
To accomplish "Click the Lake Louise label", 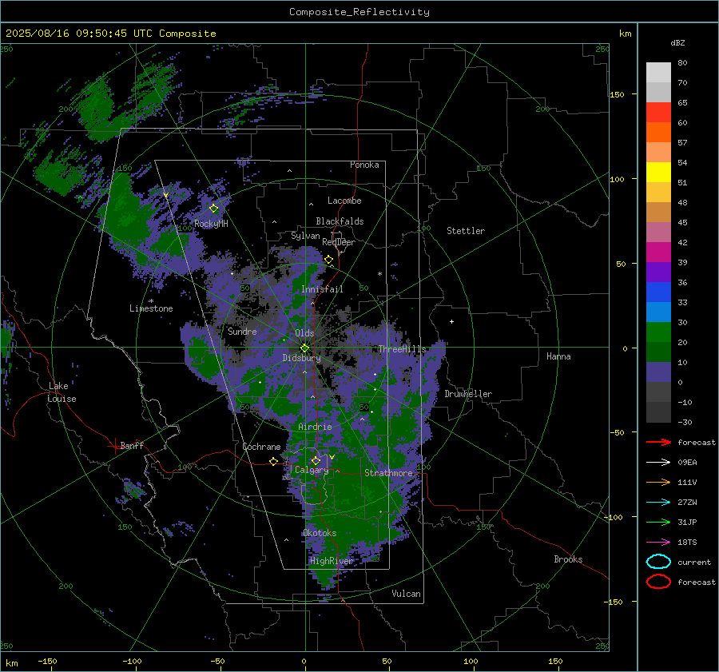I will (62, 392).
